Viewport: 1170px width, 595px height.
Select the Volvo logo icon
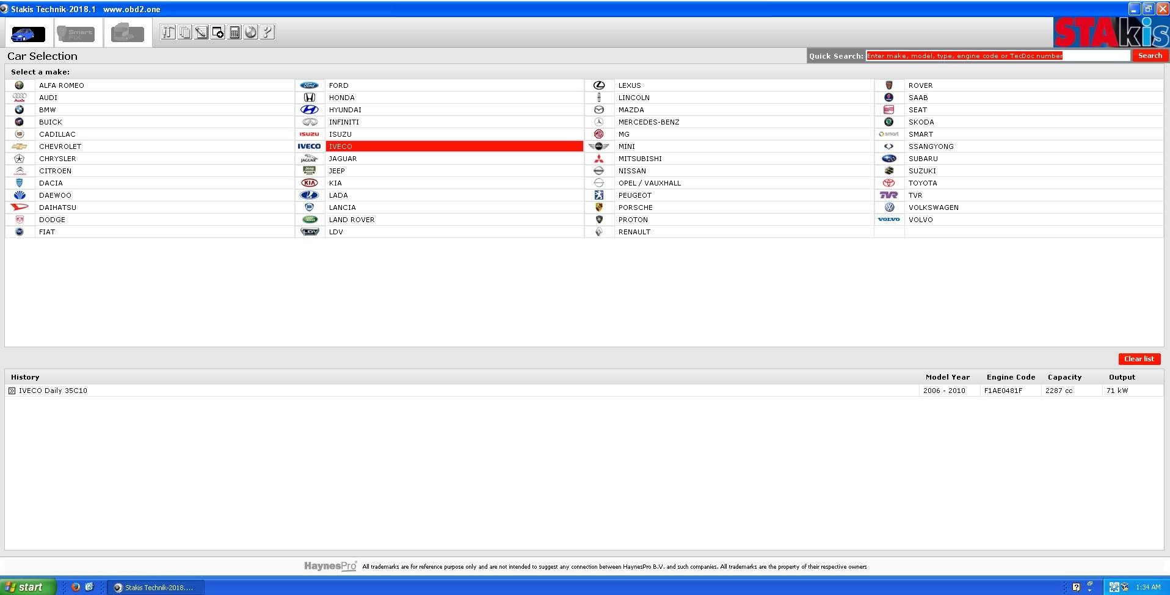888,220
